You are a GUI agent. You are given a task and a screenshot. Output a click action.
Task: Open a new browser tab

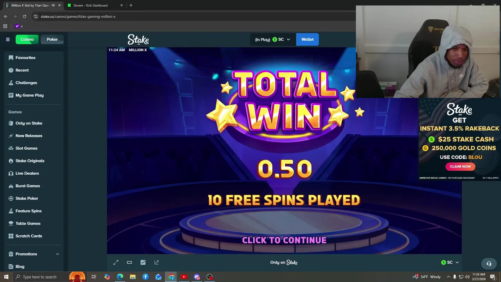coord(131,5)
